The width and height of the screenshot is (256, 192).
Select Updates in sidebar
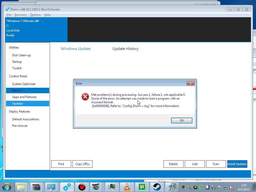point(27,103)
